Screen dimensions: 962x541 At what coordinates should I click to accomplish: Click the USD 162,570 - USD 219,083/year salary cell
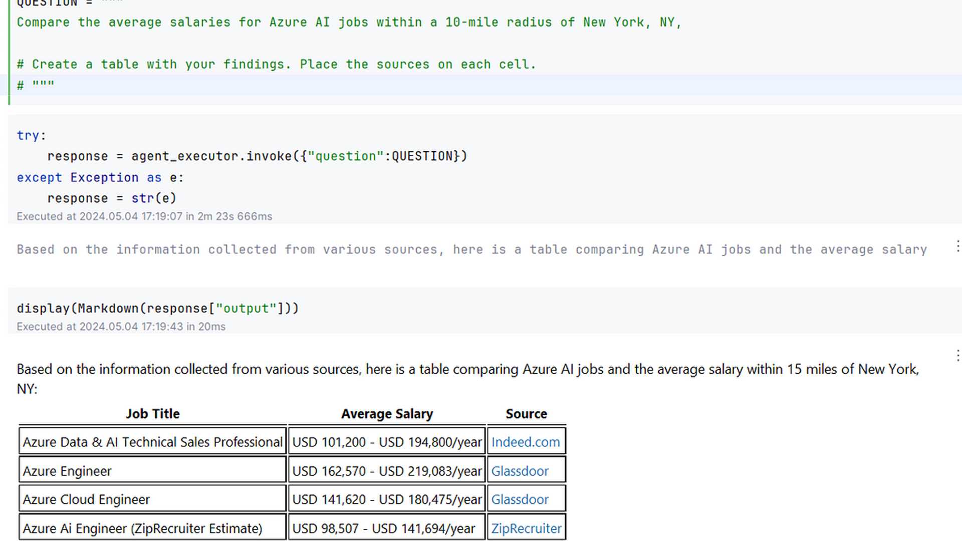[x=387, y=471]
